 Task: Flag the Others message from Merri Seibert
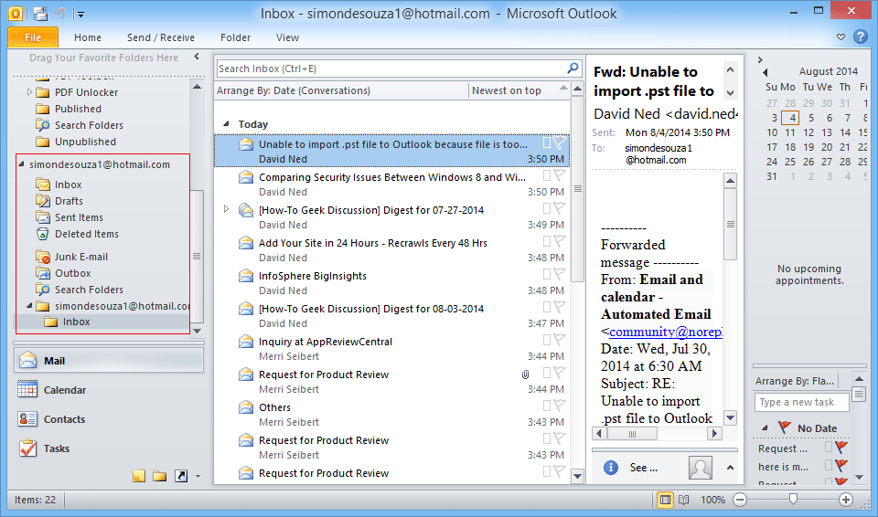click(560, 406)
